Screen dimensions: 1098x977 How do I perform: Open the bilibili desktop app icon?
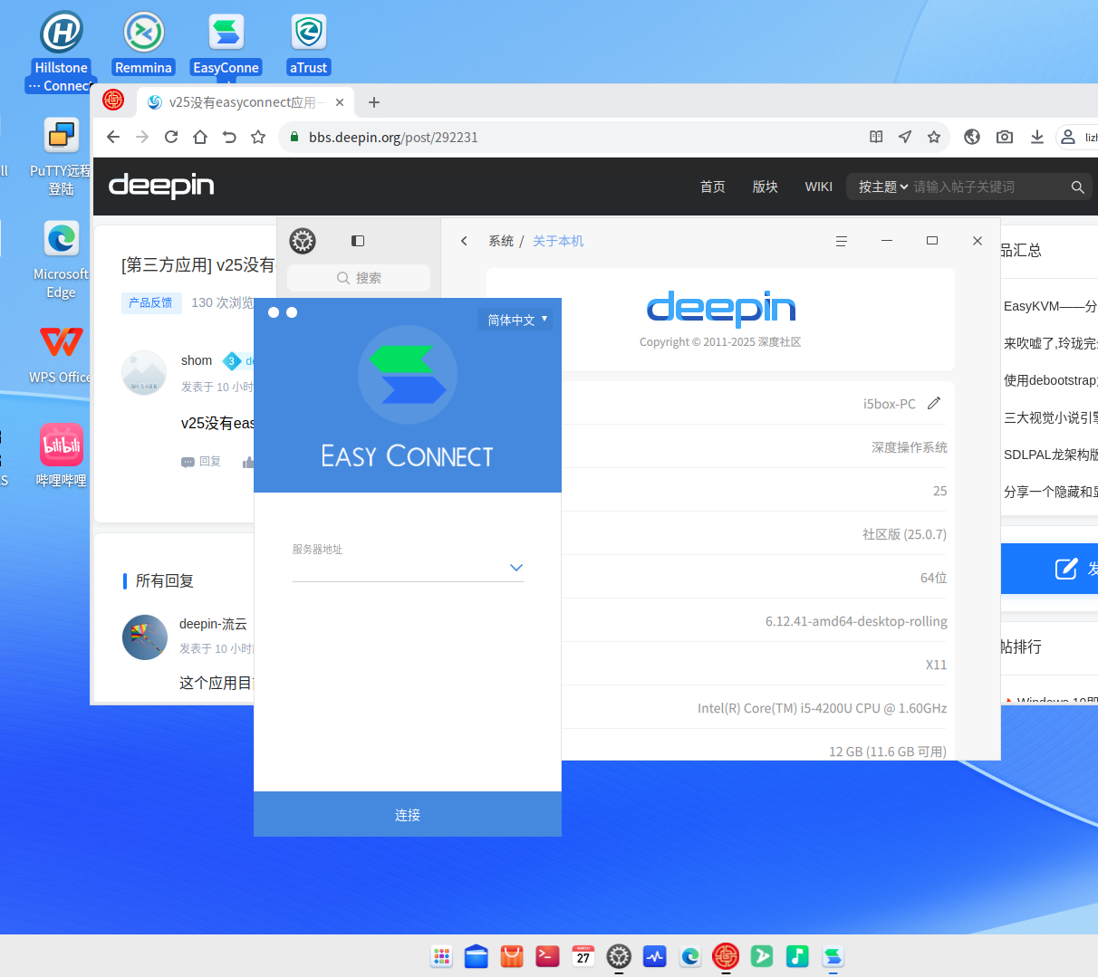[x=62, y=445]
